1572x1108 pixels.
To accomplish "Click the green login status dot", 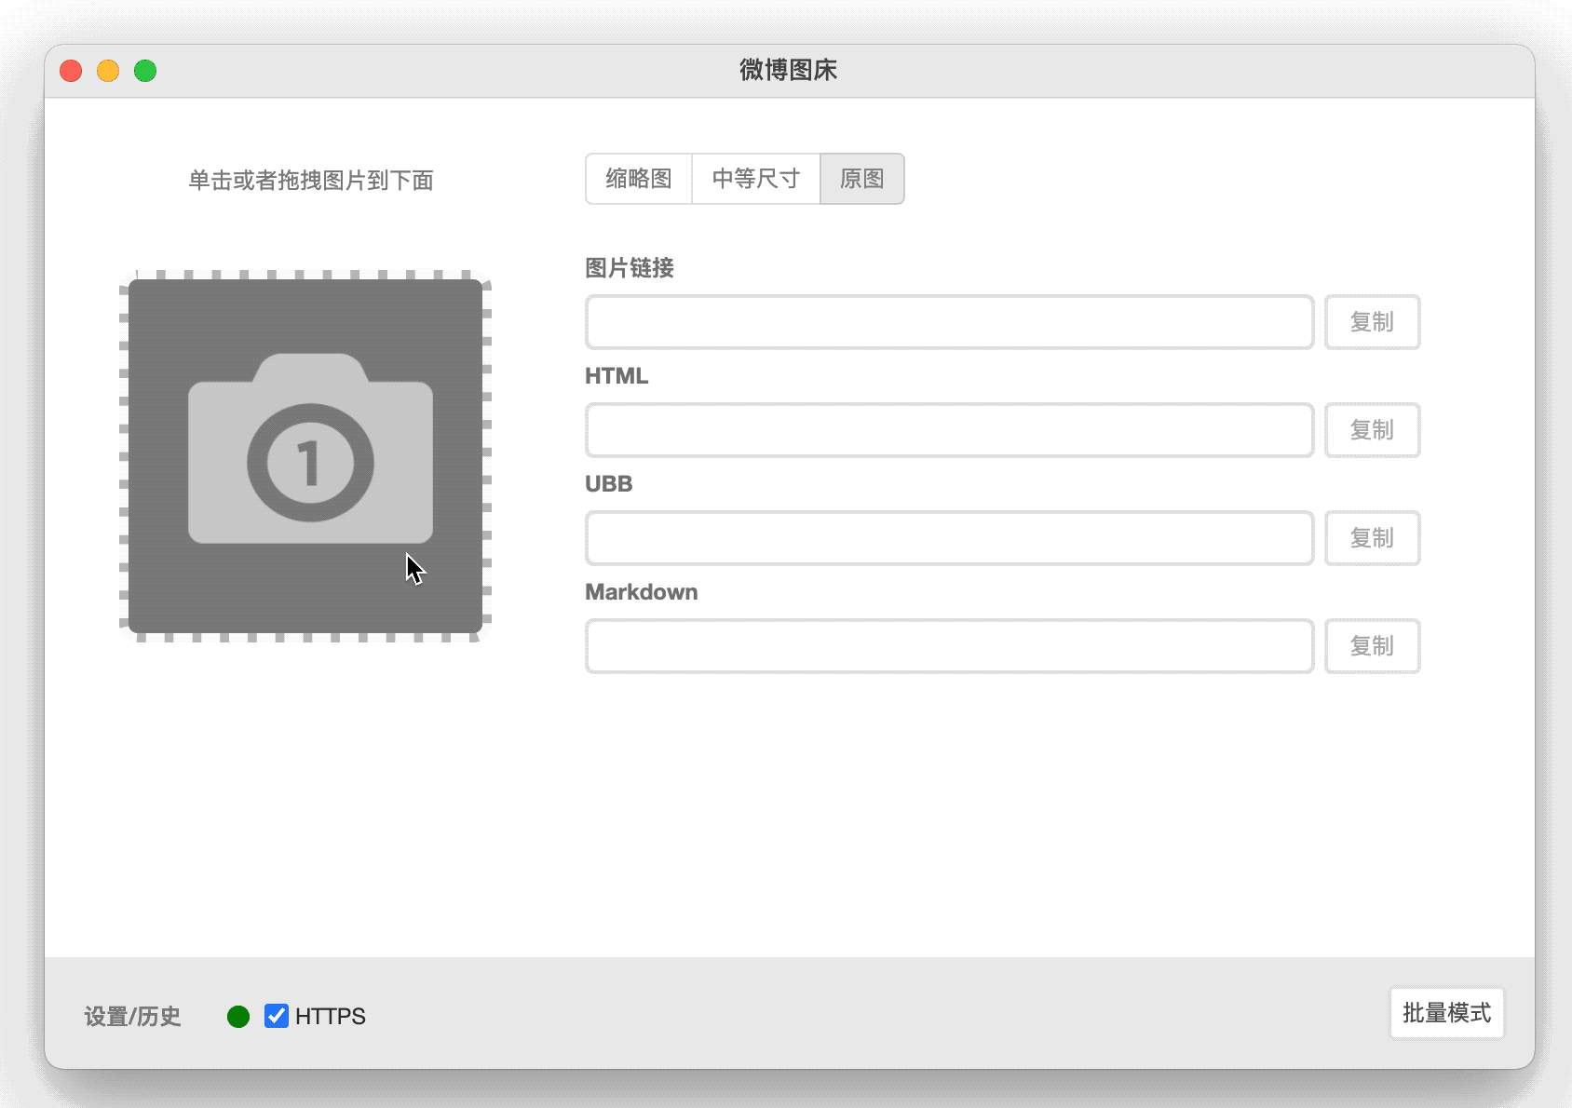I will 238,1017.
